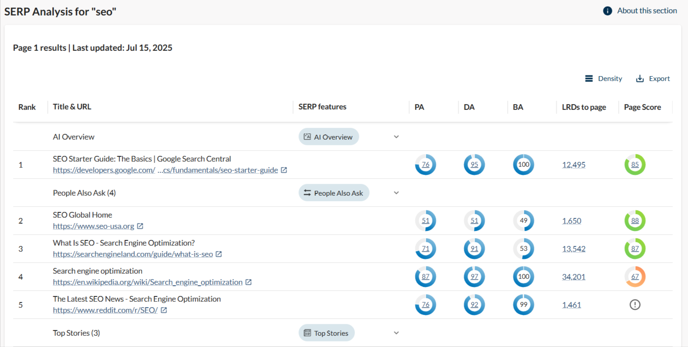The image size is (688, 347).
Task: Click LRDs value 13,542
Action: pyautogui.click(x=574, y=249)
